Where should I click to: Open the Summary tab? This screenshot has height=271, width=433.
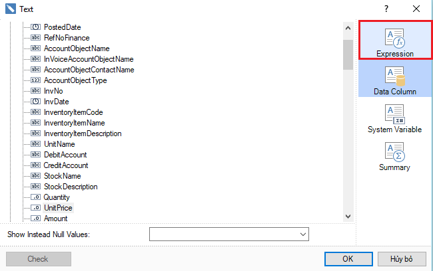click(394, 156)
